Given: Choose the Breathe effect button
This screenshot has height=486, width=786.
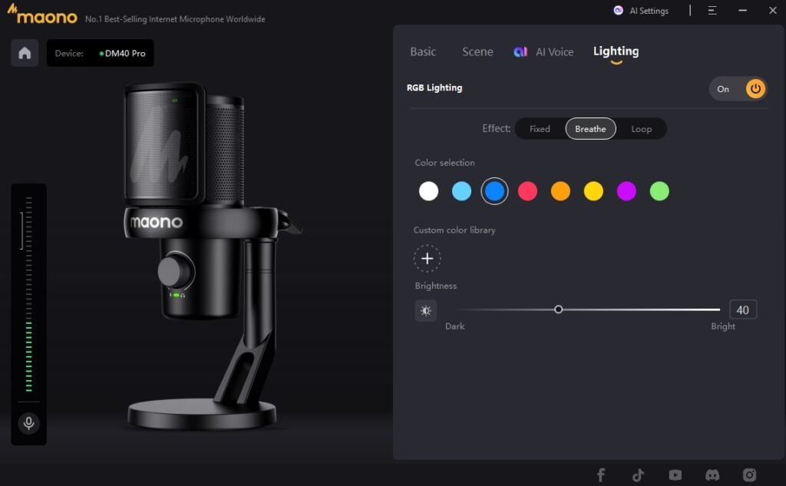Looking at the screenshot, I should (590, 129).
